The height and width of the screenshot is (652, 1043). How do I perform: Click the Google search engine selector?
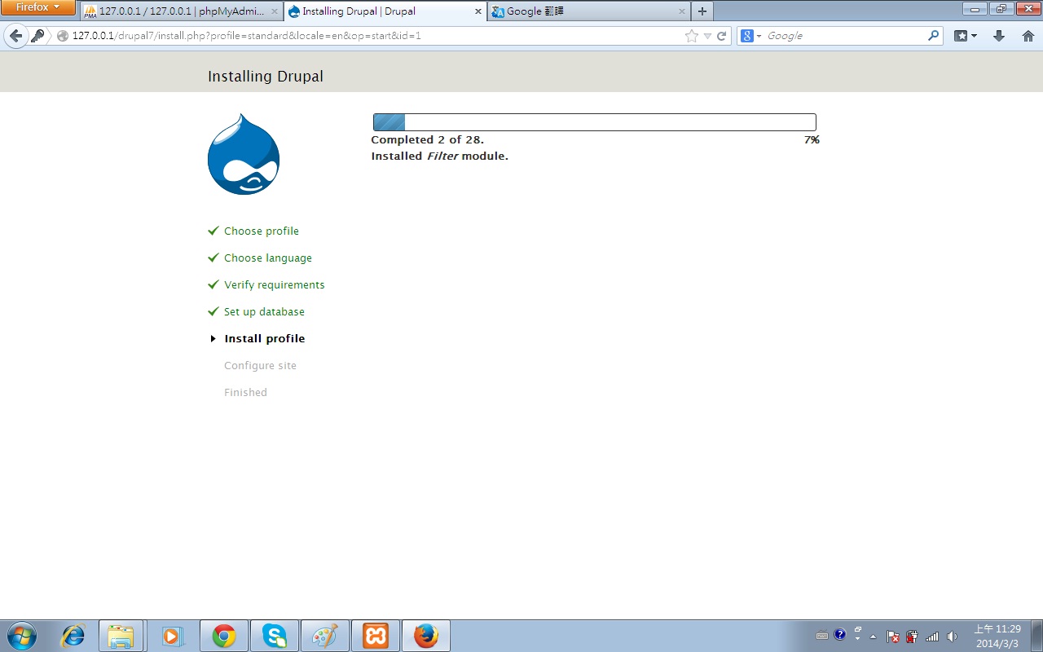[750, 36]
